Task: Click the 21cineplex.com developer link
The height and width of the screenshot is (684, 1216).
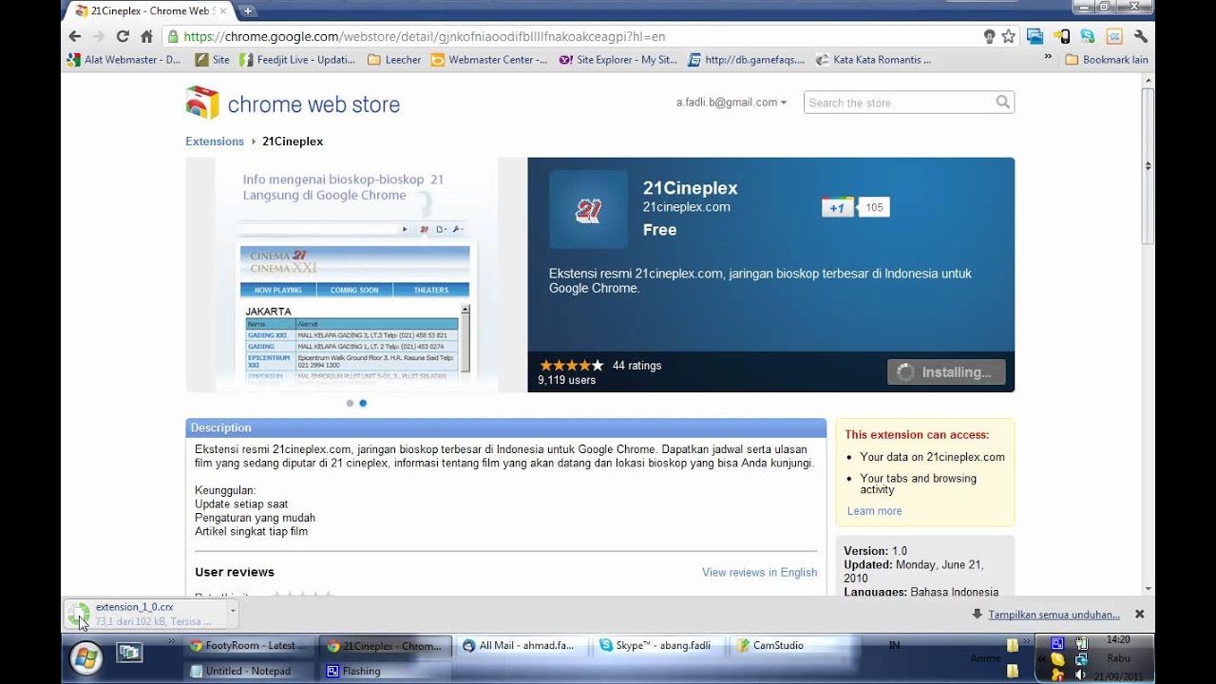Action: point(686,207)
